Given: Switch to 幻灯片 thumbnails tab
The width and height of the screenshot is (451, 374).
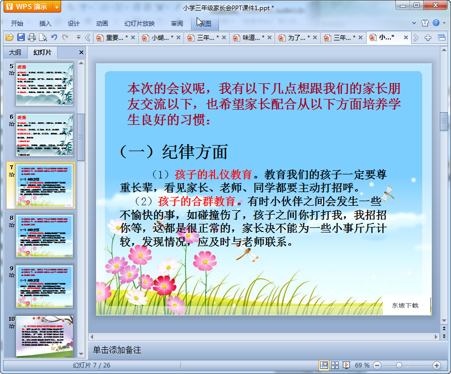Looking at the screenshot, I should click(42, 53).
